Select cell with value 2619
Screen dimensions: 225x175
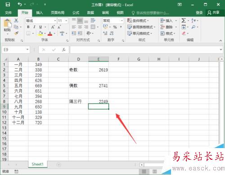point(99,70)
